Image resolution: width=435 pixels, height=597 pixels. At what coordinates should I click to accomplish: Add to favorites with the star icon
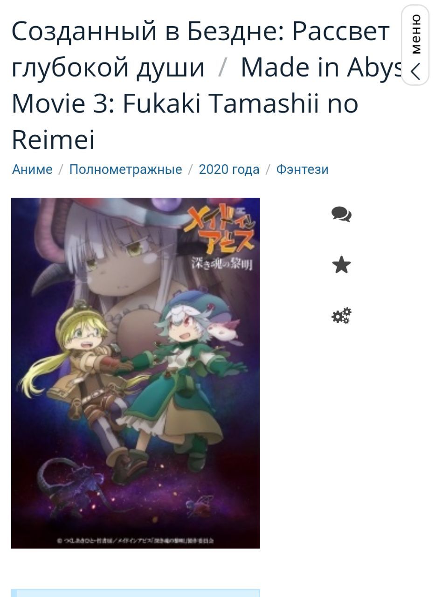coord(341,265)
